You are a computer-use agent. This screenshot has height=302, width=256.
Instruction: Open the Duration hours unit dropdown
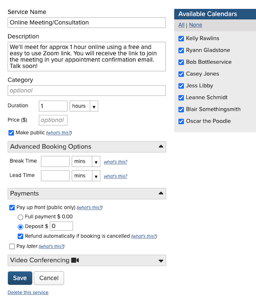tap(84, 106)
